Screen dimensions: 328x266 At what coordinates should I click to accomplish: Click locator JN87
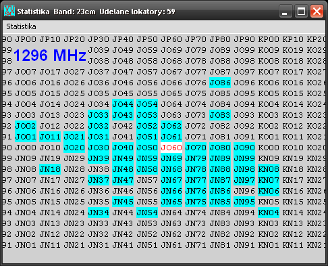pyautogui.click(x=220, y=180)
